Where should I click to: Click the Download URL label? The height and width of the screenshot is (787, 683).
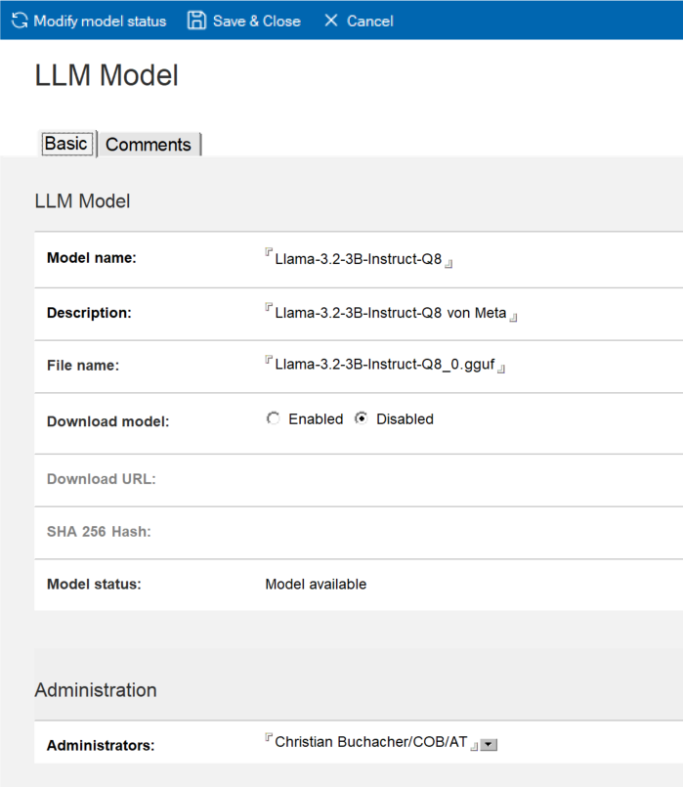[102, 479]
